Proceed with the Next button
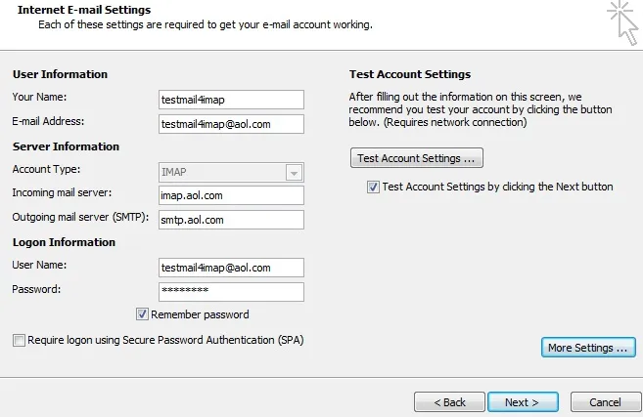Screen dimensions: 643x417 (523, 402)
